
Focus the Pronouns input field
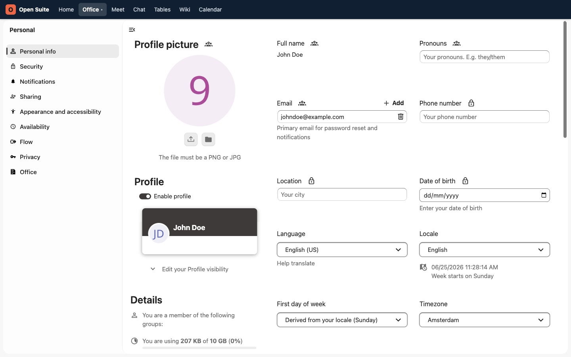(x=485, y=57)
